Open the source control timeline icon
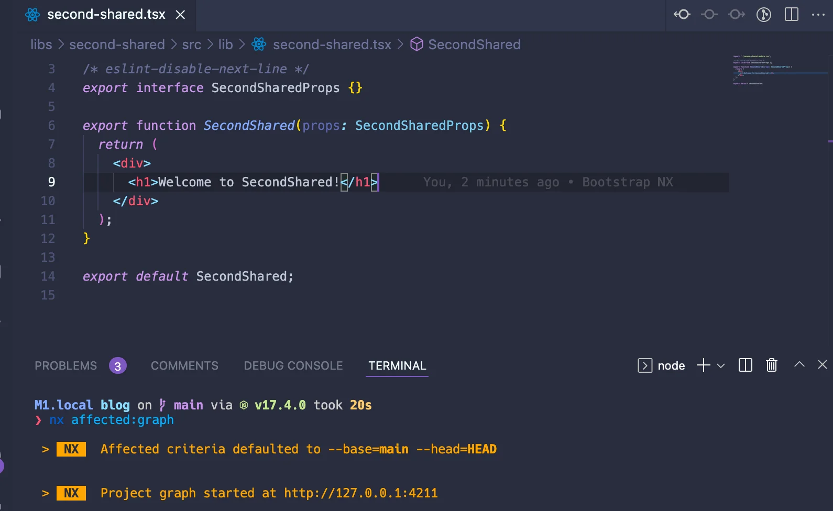The height and width of the screenshot is (511, 833). coord(764,15)
